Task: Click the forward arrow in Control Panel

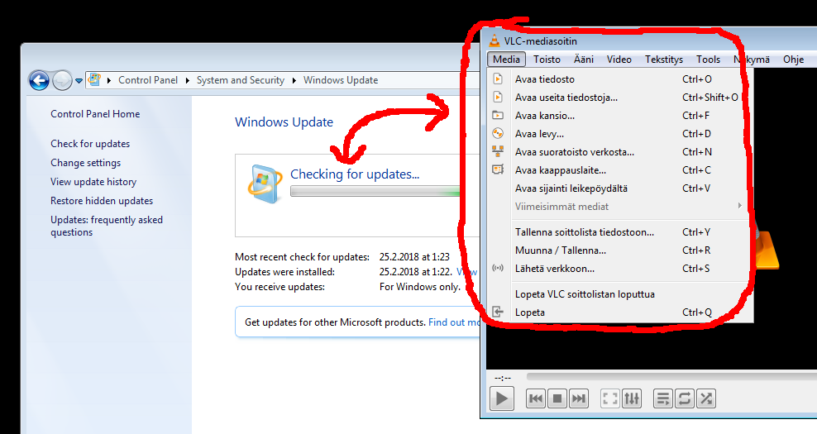Action: [x=62, y=81]
